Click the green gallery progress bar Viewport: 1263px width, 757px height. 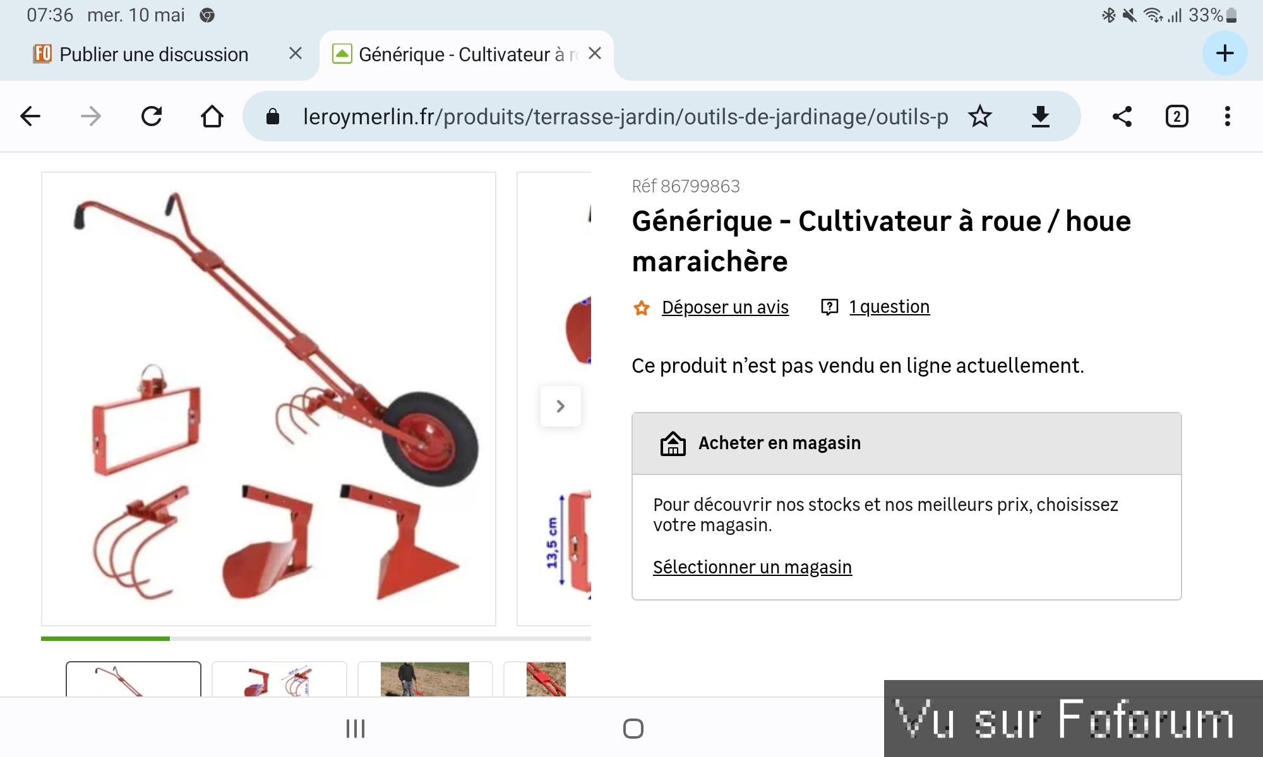click(x=105, y=638)
